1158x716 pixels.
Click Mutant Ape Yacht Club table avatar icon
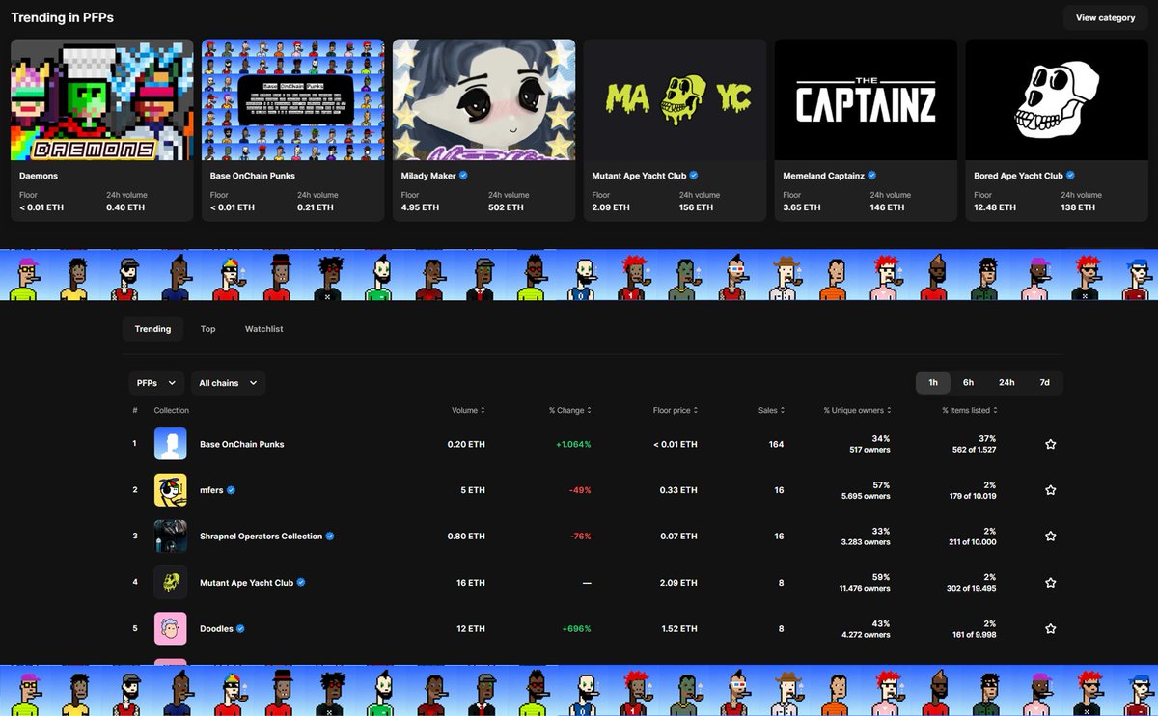tap(171, 583)
